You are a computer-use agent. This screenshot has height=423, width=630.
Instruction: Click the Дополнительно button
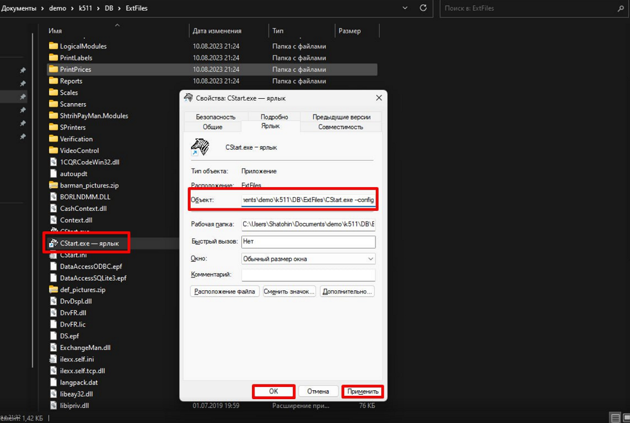click(347, 291)
